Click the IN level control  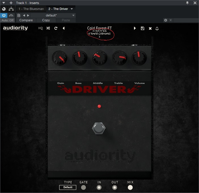coord(99,187)
